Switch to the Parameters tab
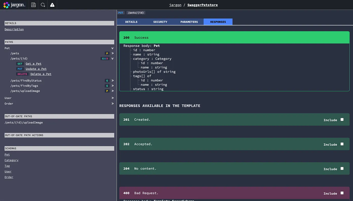This screenshot has height=201, width=353. pyautogui.click(x=189, y=22)
